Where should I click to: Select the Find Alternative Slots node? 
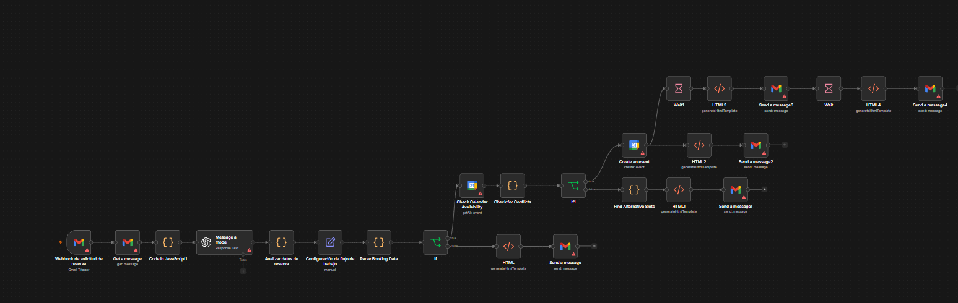[634, 190]
